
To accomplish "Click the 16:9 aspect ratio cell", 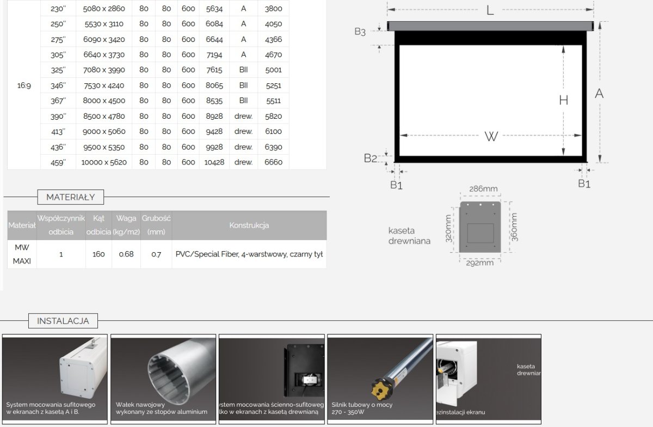I will click(24, 86).
